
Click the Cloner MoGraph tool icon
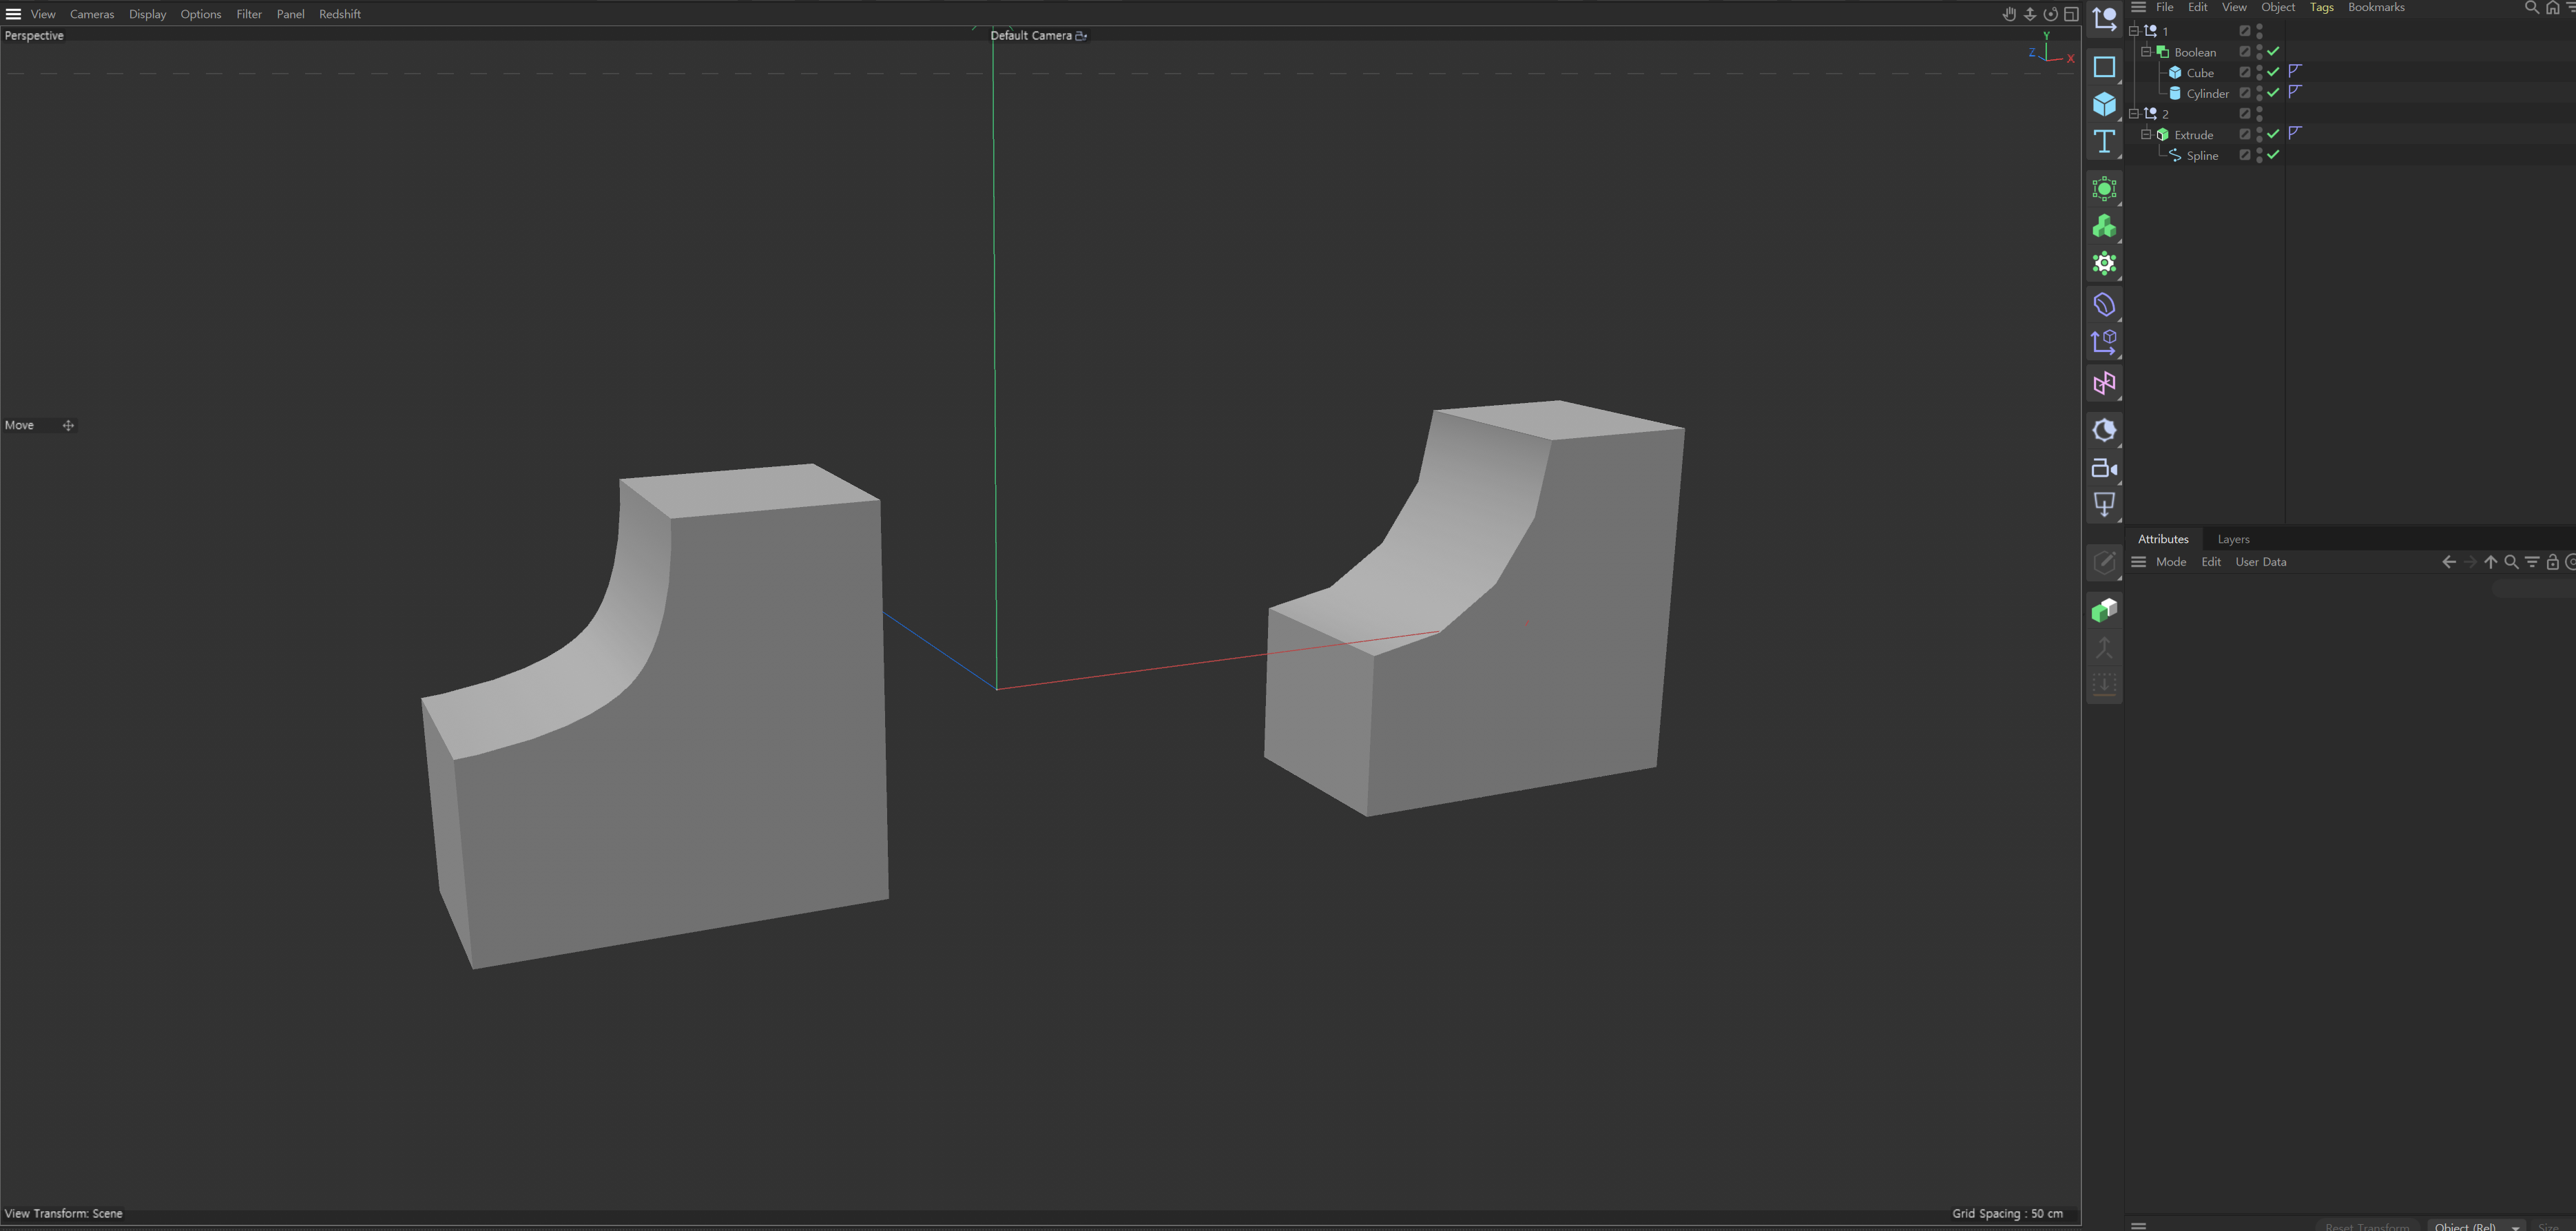[2104, 227]
